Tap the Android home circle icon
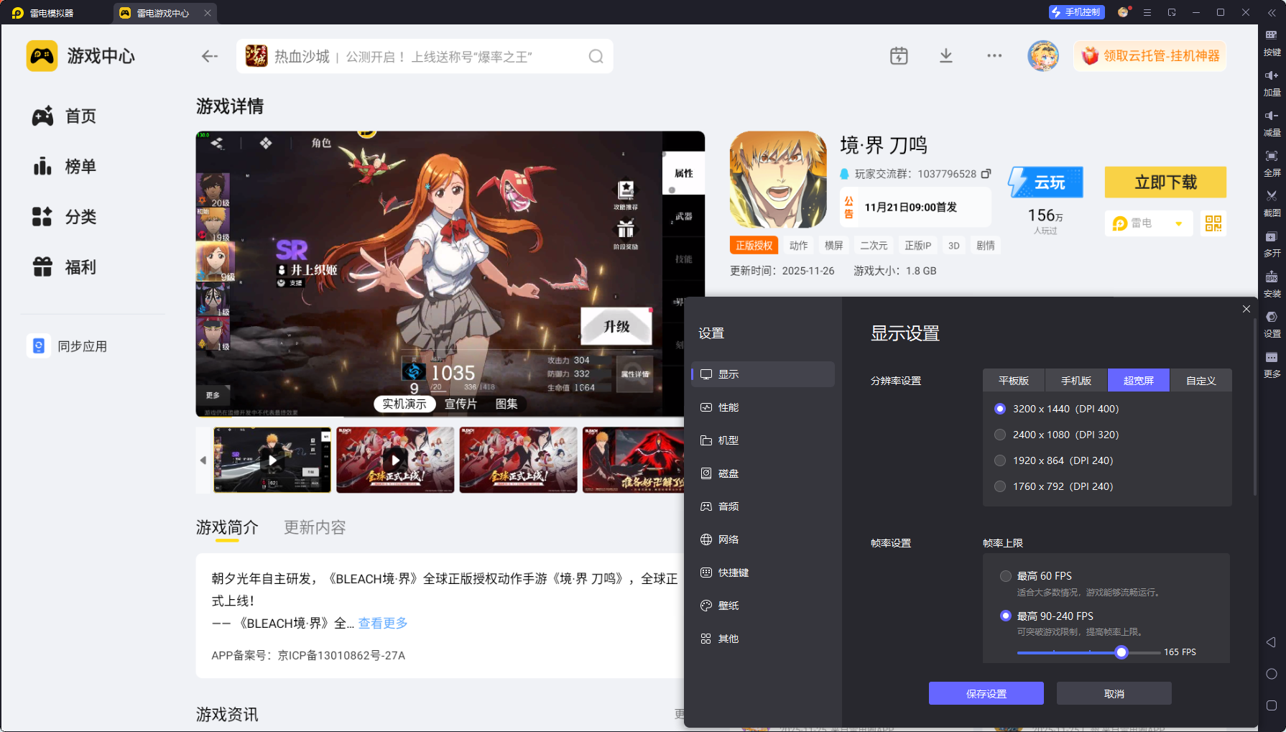 click(x=1271, y=674)
